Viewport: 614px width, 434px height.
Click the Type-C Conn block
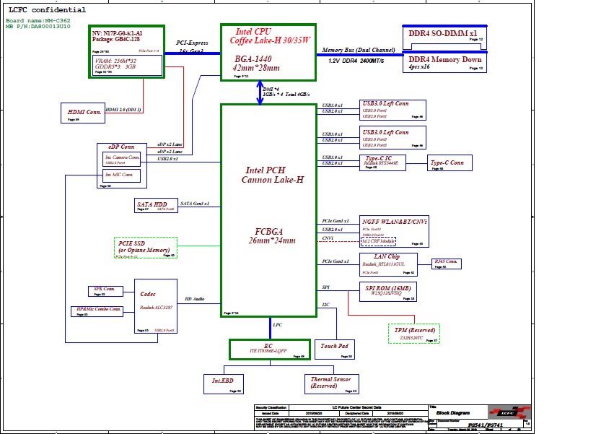449,162
